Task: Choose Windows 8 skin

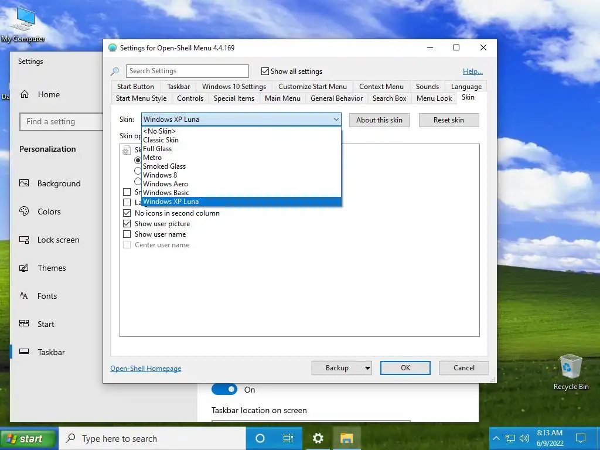Action: (241, 175)
